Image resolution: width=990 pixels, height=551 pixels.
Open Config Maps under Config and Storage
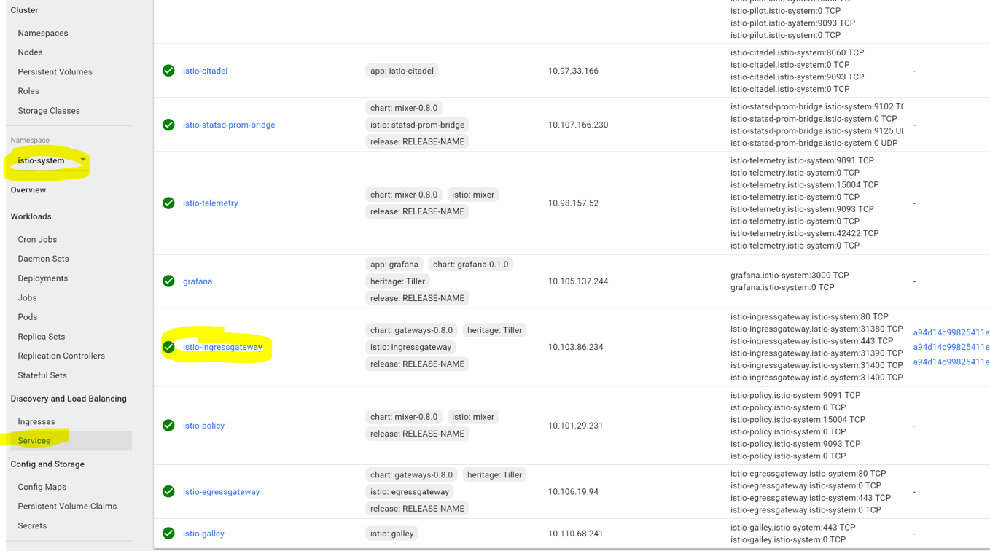(42, 487)
